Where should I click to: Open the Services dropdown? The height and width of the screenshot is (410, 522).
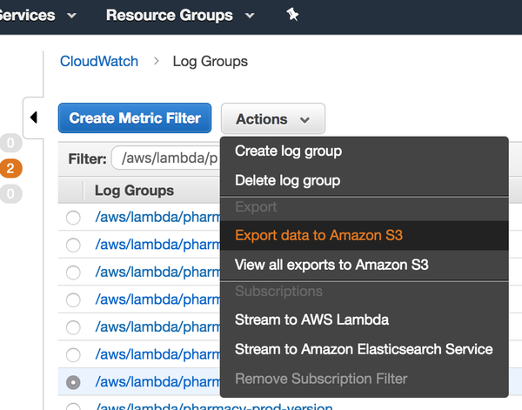39,16
